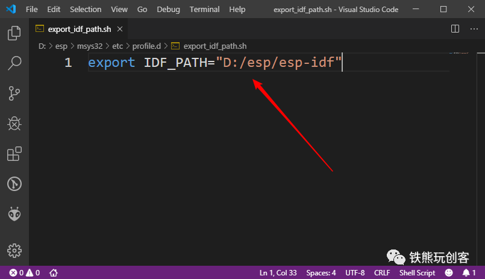Click the errors and warnings count
The height and width of the screenshot is (279, 485).
pos(25,273)
